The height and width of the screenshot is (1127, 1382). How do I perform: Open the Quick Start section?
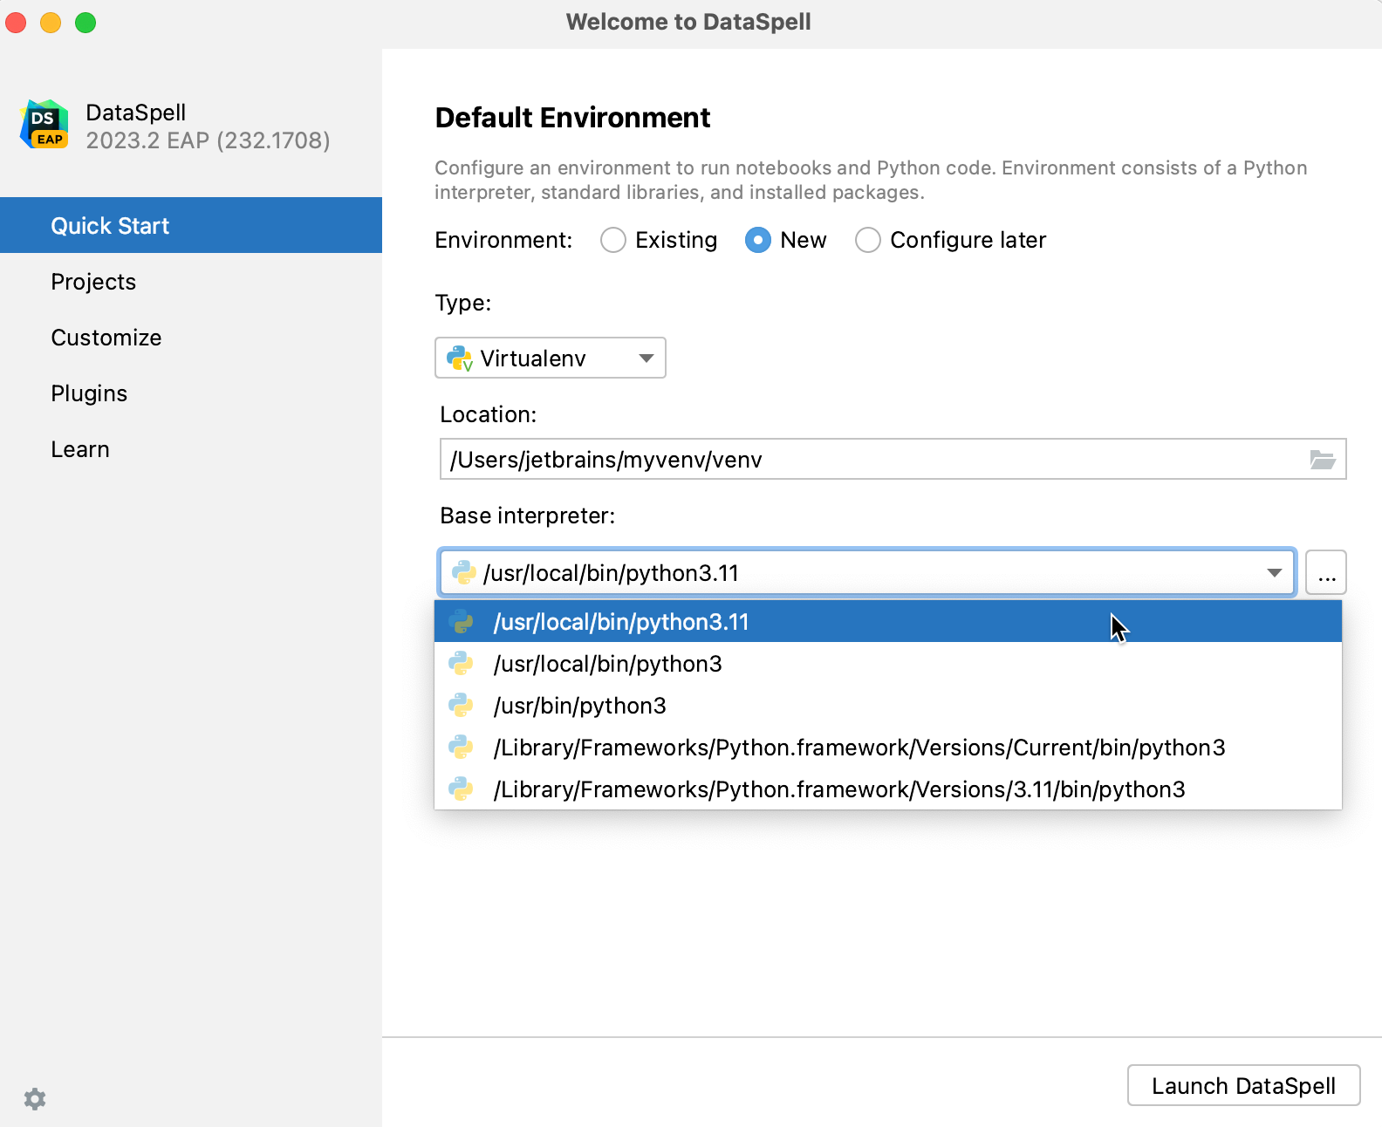pos(191,226)
